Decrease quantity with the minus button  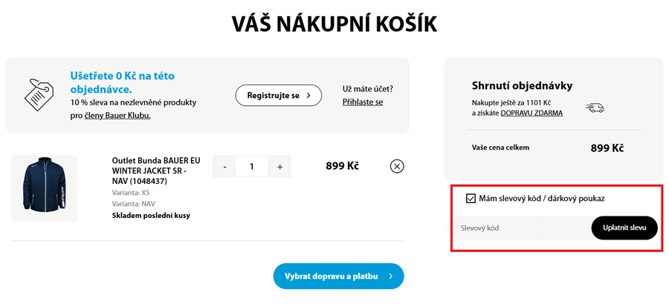tap(224, 167)
